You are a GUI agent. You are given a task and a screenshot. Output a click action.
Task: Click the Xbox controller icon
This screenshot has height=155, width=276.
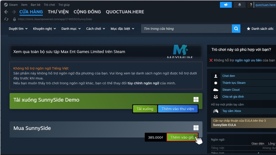pyautogui.click(x=216, y=111)
